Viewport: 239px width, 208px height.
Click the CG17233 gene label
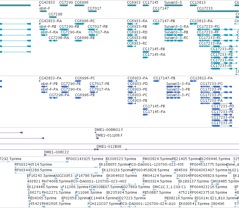point(205,8)
